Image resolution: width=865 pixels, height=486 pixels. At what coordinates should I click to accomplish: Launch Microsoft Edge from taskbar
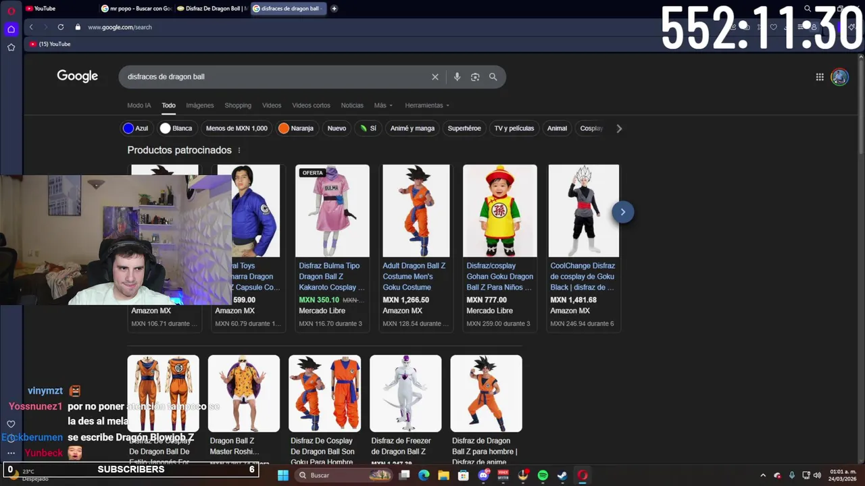click(424, 475)
